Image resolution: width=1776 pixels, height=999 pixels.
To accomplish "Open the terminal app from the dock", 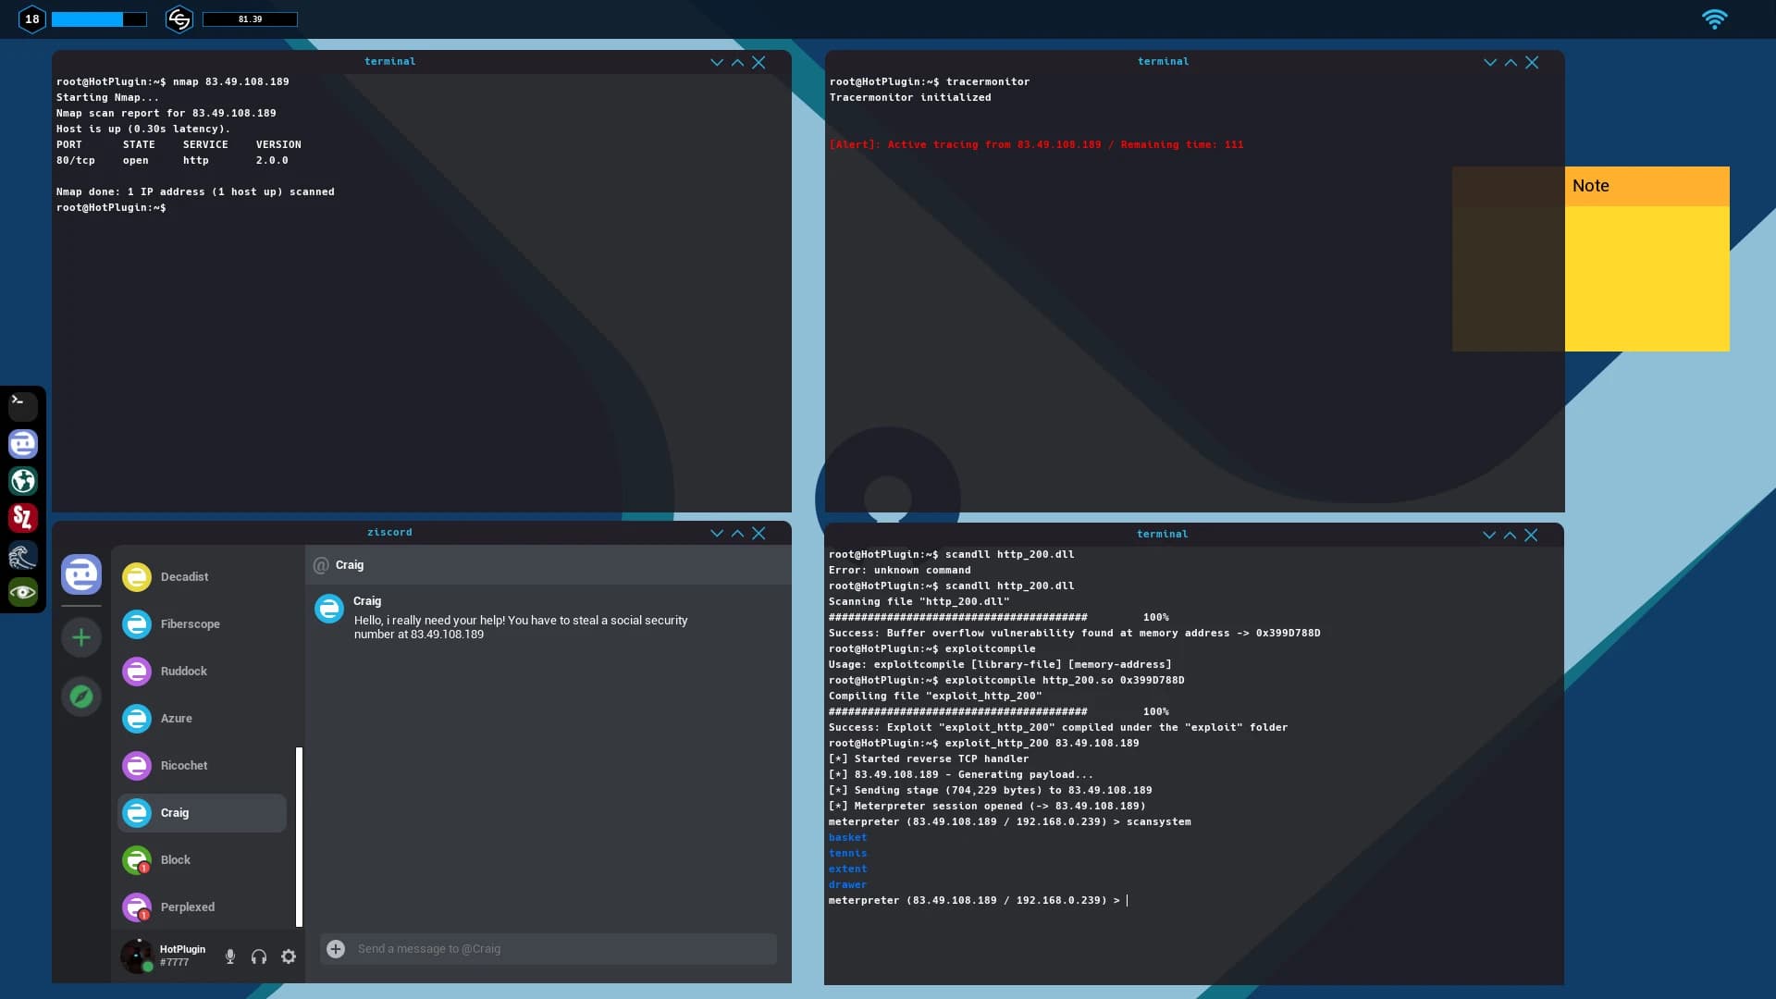I will (23, 406).
